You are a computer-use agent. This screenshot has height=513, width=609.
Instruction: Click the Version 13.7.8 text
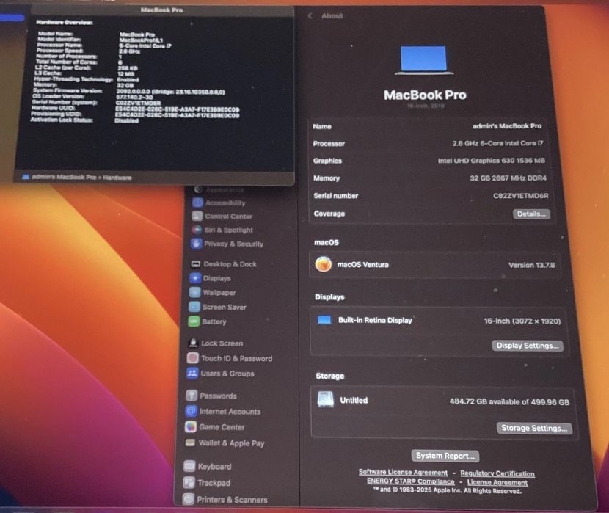coord(532,265)
